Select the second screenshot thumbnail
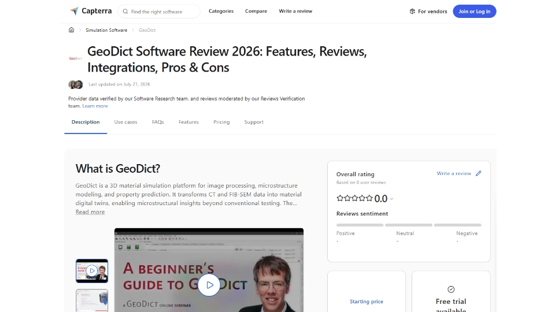Viewport: 555px width, 312px height. click(92, 300)
